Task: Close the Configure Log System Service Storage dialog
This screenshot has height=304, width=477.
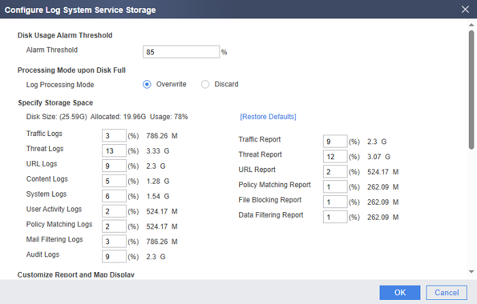Action: click(x=465, y=10)
